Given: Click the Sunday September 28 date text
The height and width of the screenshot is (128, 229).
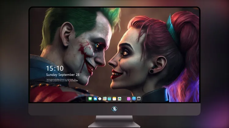Looking at the screenshot, I should [63, 75].
